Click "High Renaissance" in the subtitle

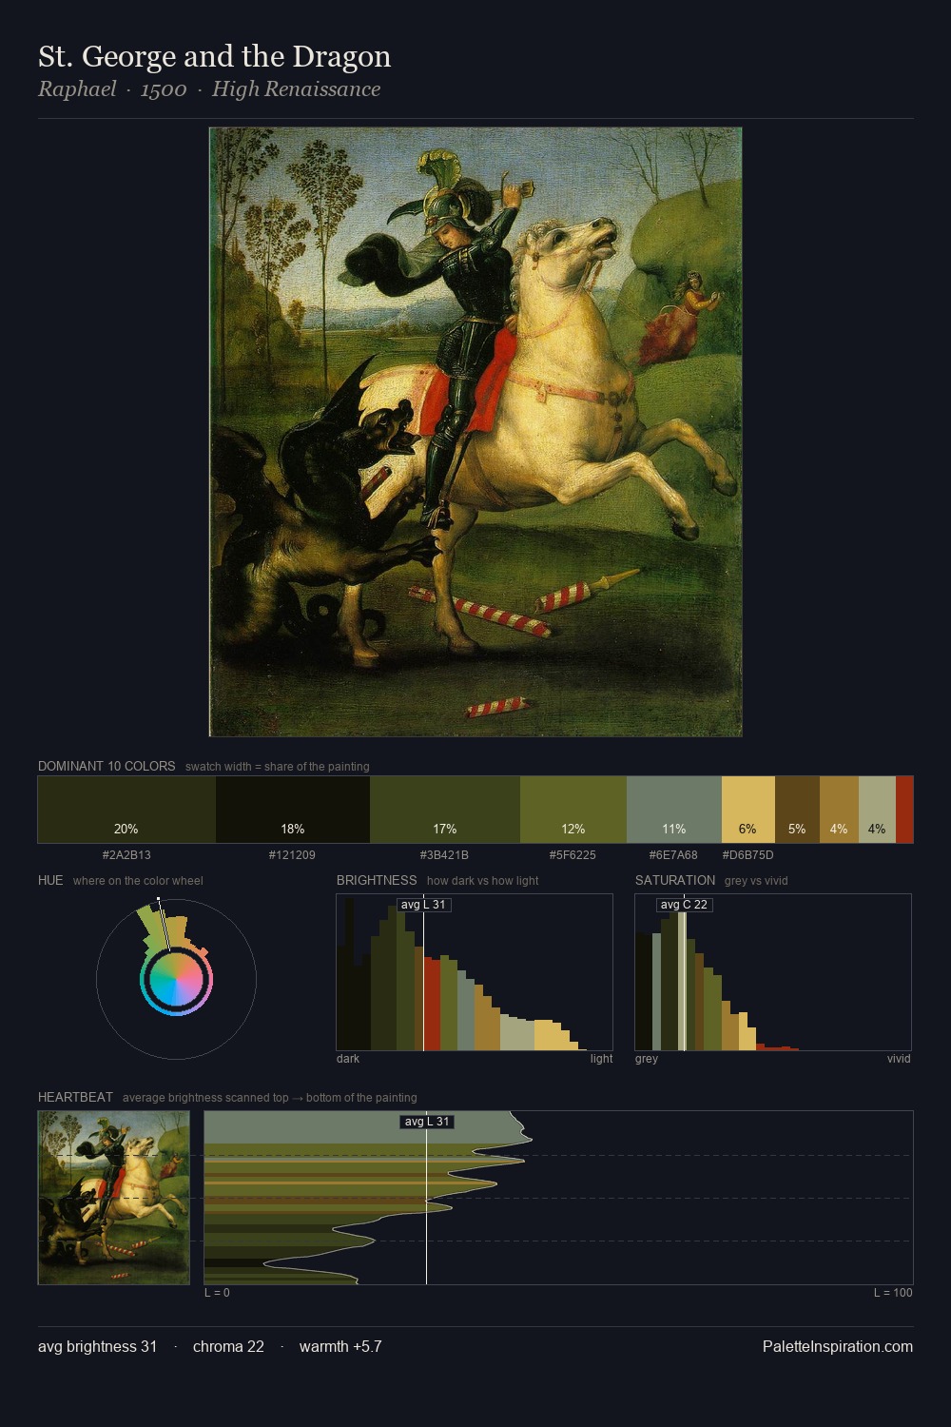(296, 89)
